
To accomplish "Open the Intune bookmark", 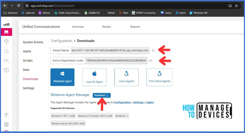I will click(180, 13).
